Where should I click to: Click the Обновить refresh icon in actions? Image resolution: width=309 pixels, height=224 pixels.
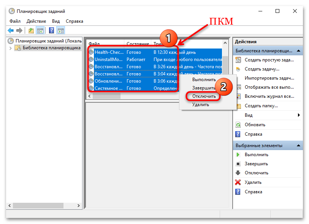[x=238, y=125]
